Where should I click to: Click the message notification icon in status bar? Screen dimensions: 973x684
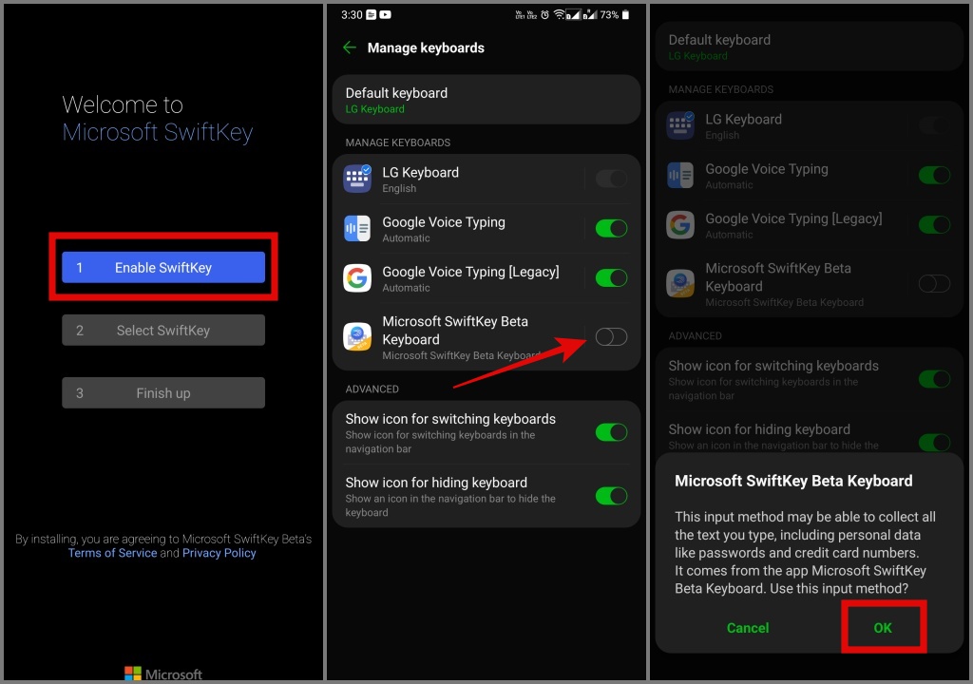(372, 14)
